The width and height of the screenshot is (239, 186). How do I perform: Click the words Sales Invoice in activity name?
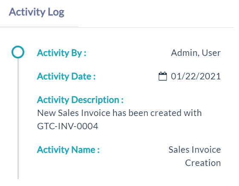pyautogui.click(x=195, y=150)
